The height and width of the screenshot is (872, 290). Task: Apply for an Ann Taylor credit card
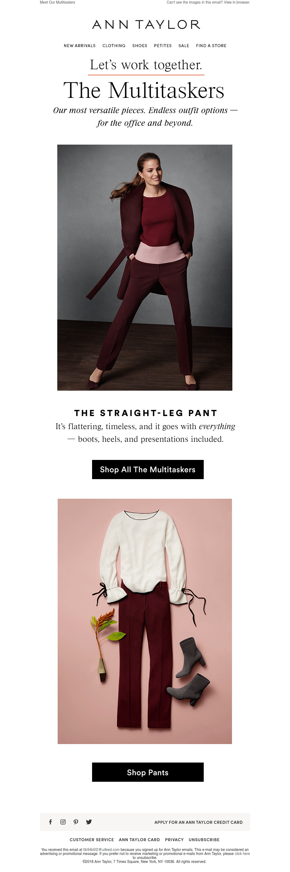coord(198,822)
